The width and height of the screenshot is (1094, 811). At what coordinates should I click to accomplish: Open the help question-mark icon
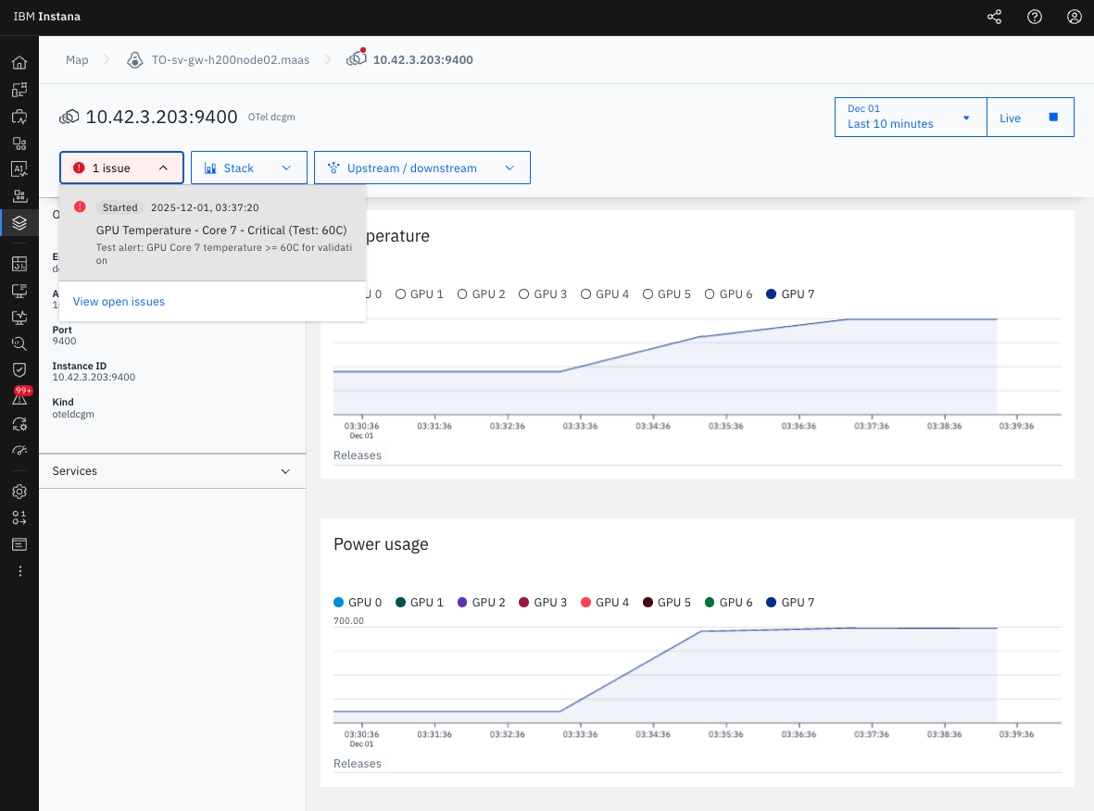click(x=1034, y=16)
